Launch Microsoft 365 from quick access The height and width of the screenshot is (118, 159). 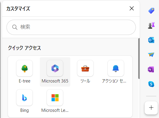tap(55, 72)
